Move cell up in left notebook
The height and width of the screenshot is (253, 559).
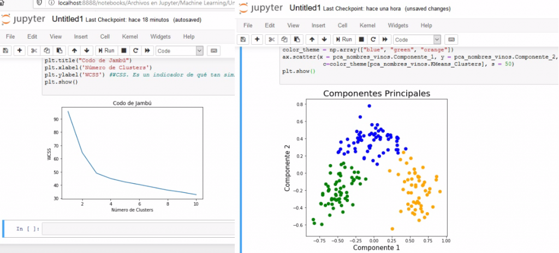click(x=74, y=51)
